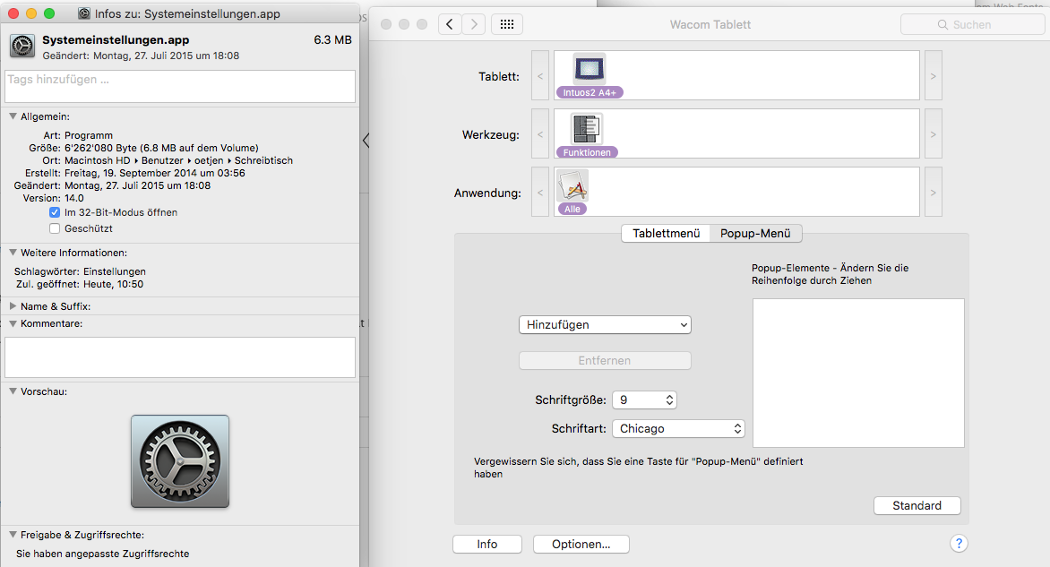Click the title bar proxy icon of Infos window
Viewport: 1050px width, 567px height.
(83, 13)
